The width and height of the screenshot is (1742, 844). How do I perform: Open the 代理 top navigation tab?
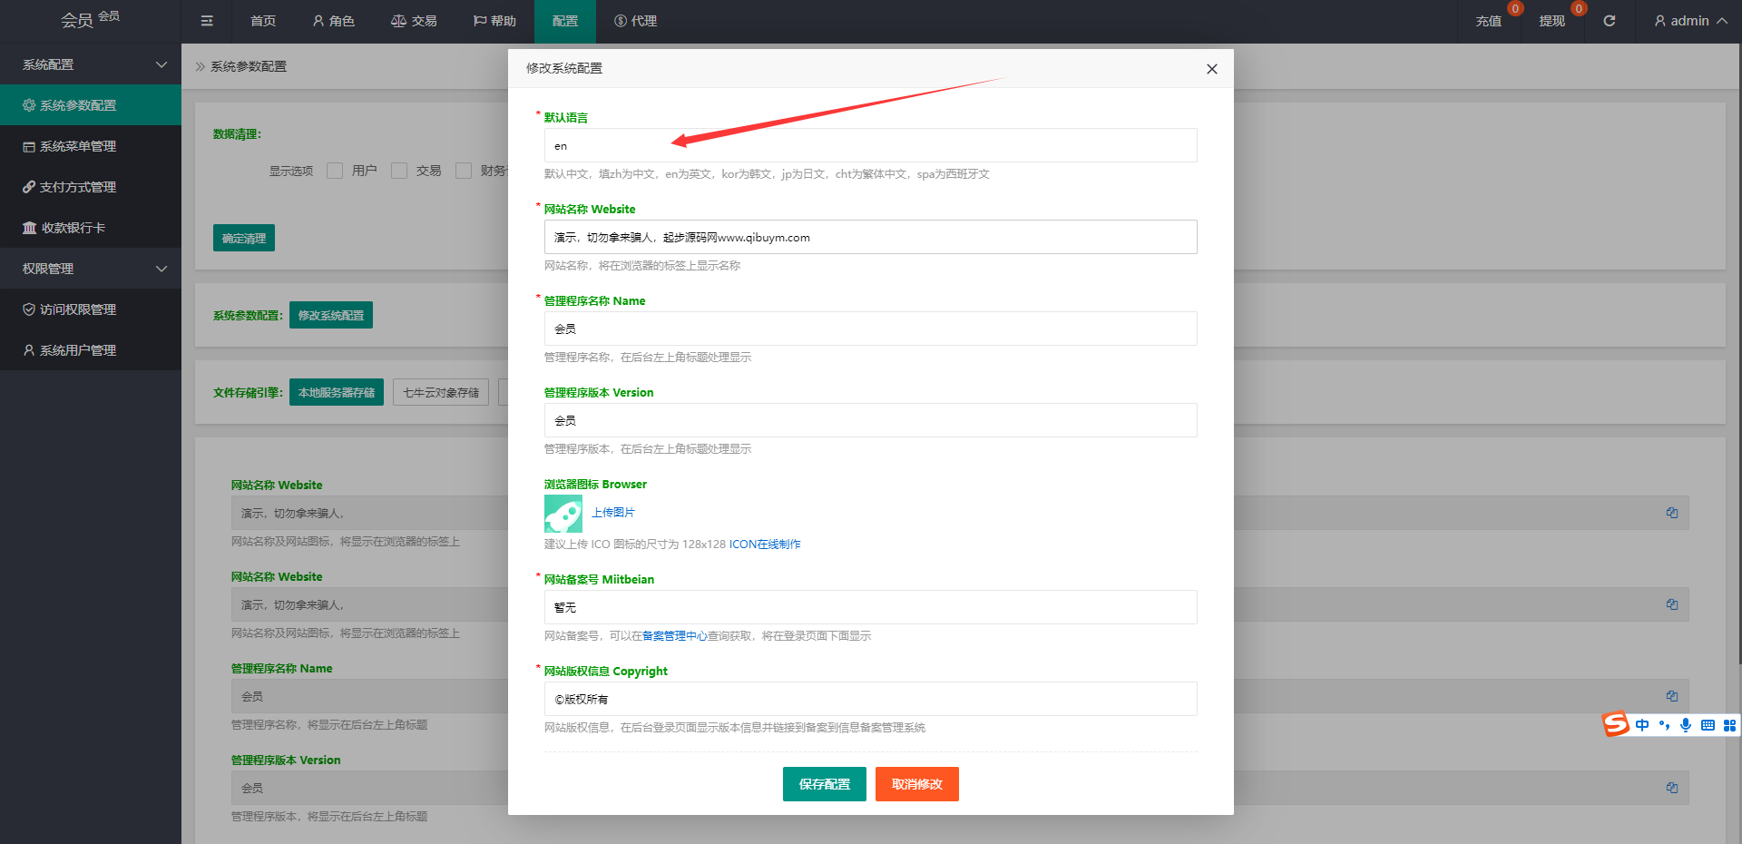click(635, 21)
